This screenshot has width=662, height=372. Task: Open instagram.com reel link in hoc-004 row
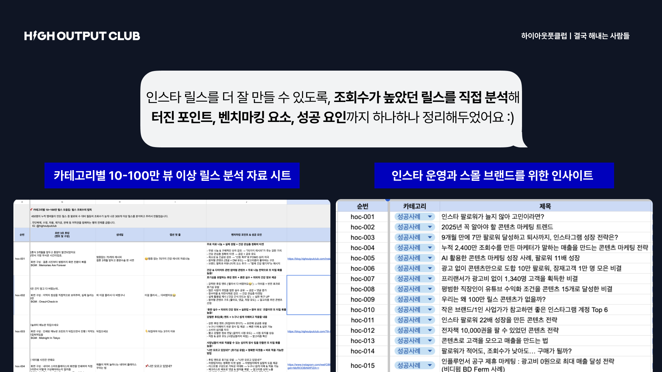click(309, 366)
